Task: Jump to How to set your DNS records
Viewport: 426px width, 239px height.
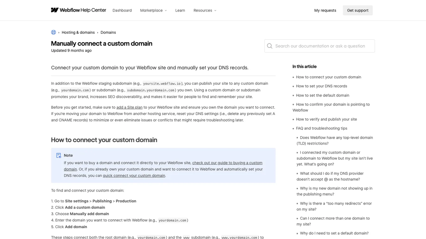Action: [x=321, y=86]
